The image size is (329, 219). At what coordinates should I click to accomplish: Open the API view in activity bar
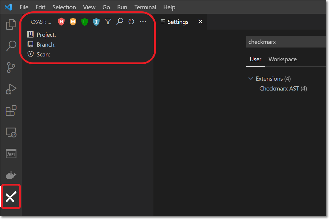pos(11,154)
